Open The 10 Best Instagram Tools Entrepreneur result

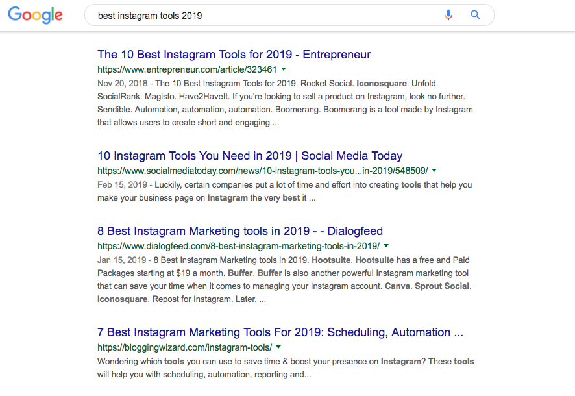pyautogui.click(x=234, y=55)
